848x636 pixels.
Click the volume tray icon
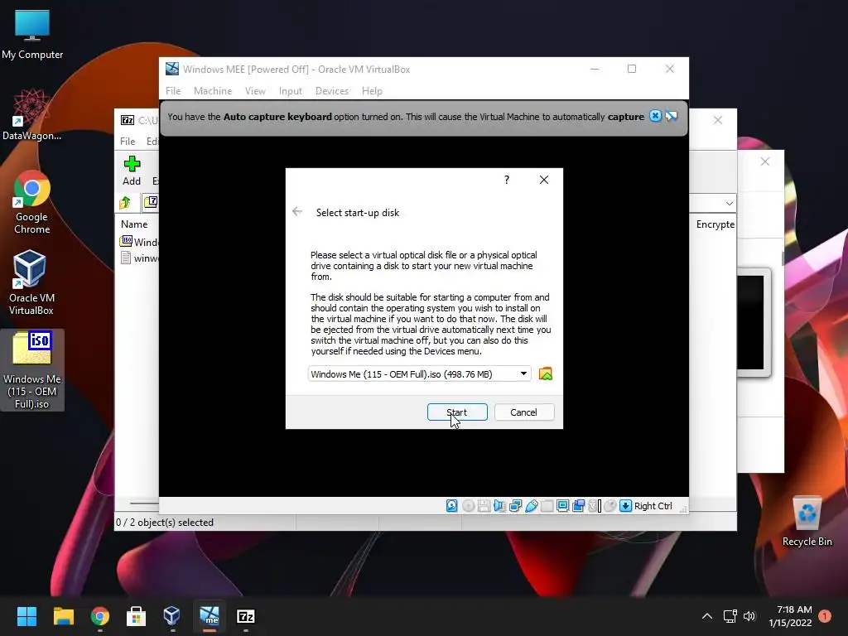click(749, 616)
